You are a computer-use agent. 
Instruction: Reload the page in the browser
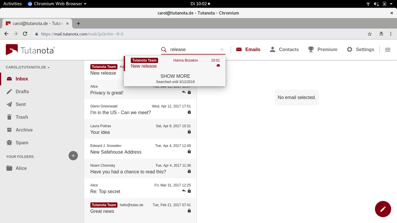pos(25,34)
